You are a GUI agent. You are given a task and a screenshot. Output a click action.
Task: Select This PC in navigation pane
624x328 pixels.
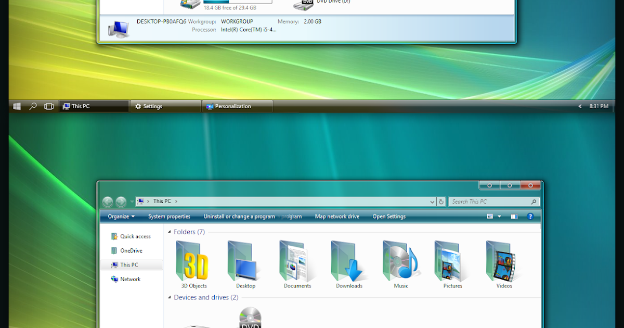pyautogui.click(x=132, y=265)
